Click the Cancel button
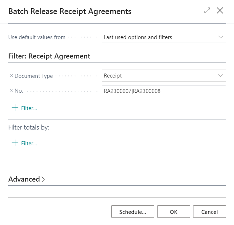The height and width of the screenshot is (225, 234). [210, 212]
